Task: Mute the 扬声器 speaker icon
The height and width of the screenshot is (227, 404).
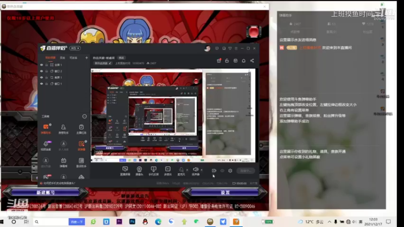Action: coord(195,169)
